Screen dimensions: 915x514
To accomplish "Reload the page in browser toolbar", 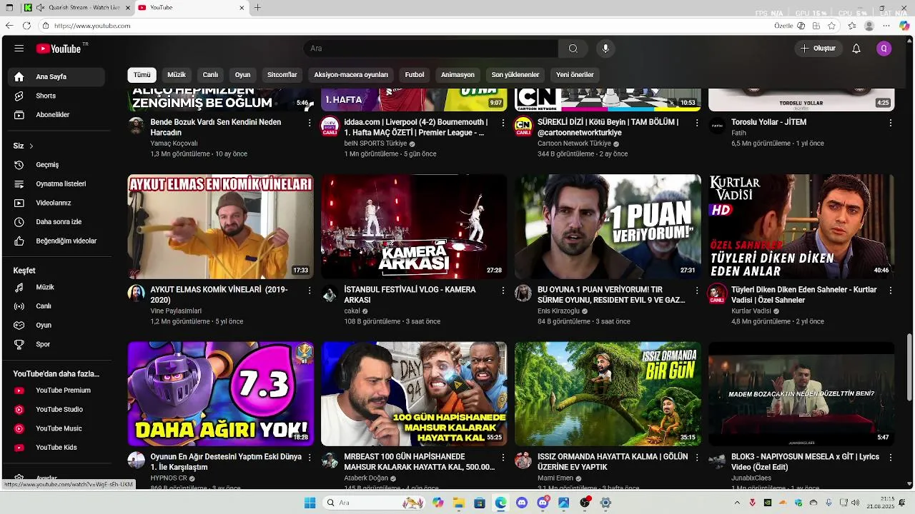I will [26, 26].
